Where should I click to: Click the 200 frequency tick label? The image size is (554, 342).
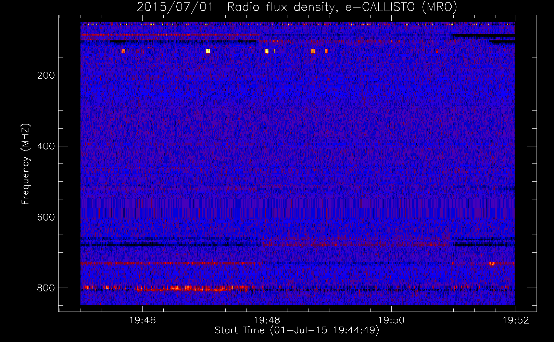click(x=46, y=75)
